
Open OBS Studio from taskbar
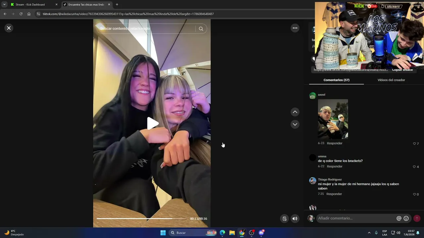click(x=251, y=233)
